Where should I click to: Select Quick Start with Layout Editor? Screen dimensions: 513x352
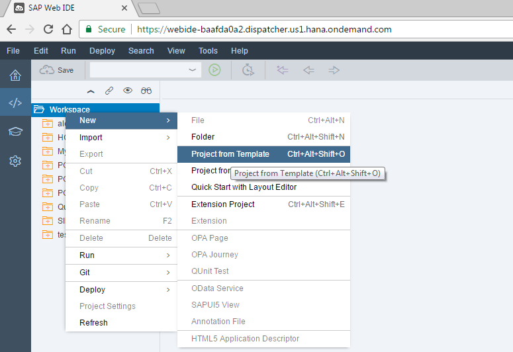[x=263, y=187]
